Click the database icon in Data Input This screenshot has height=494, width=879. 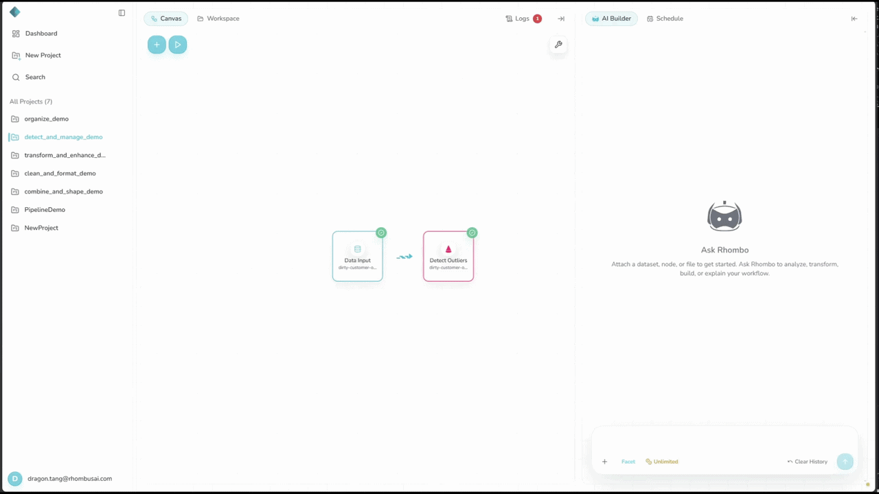pos(357,249)
